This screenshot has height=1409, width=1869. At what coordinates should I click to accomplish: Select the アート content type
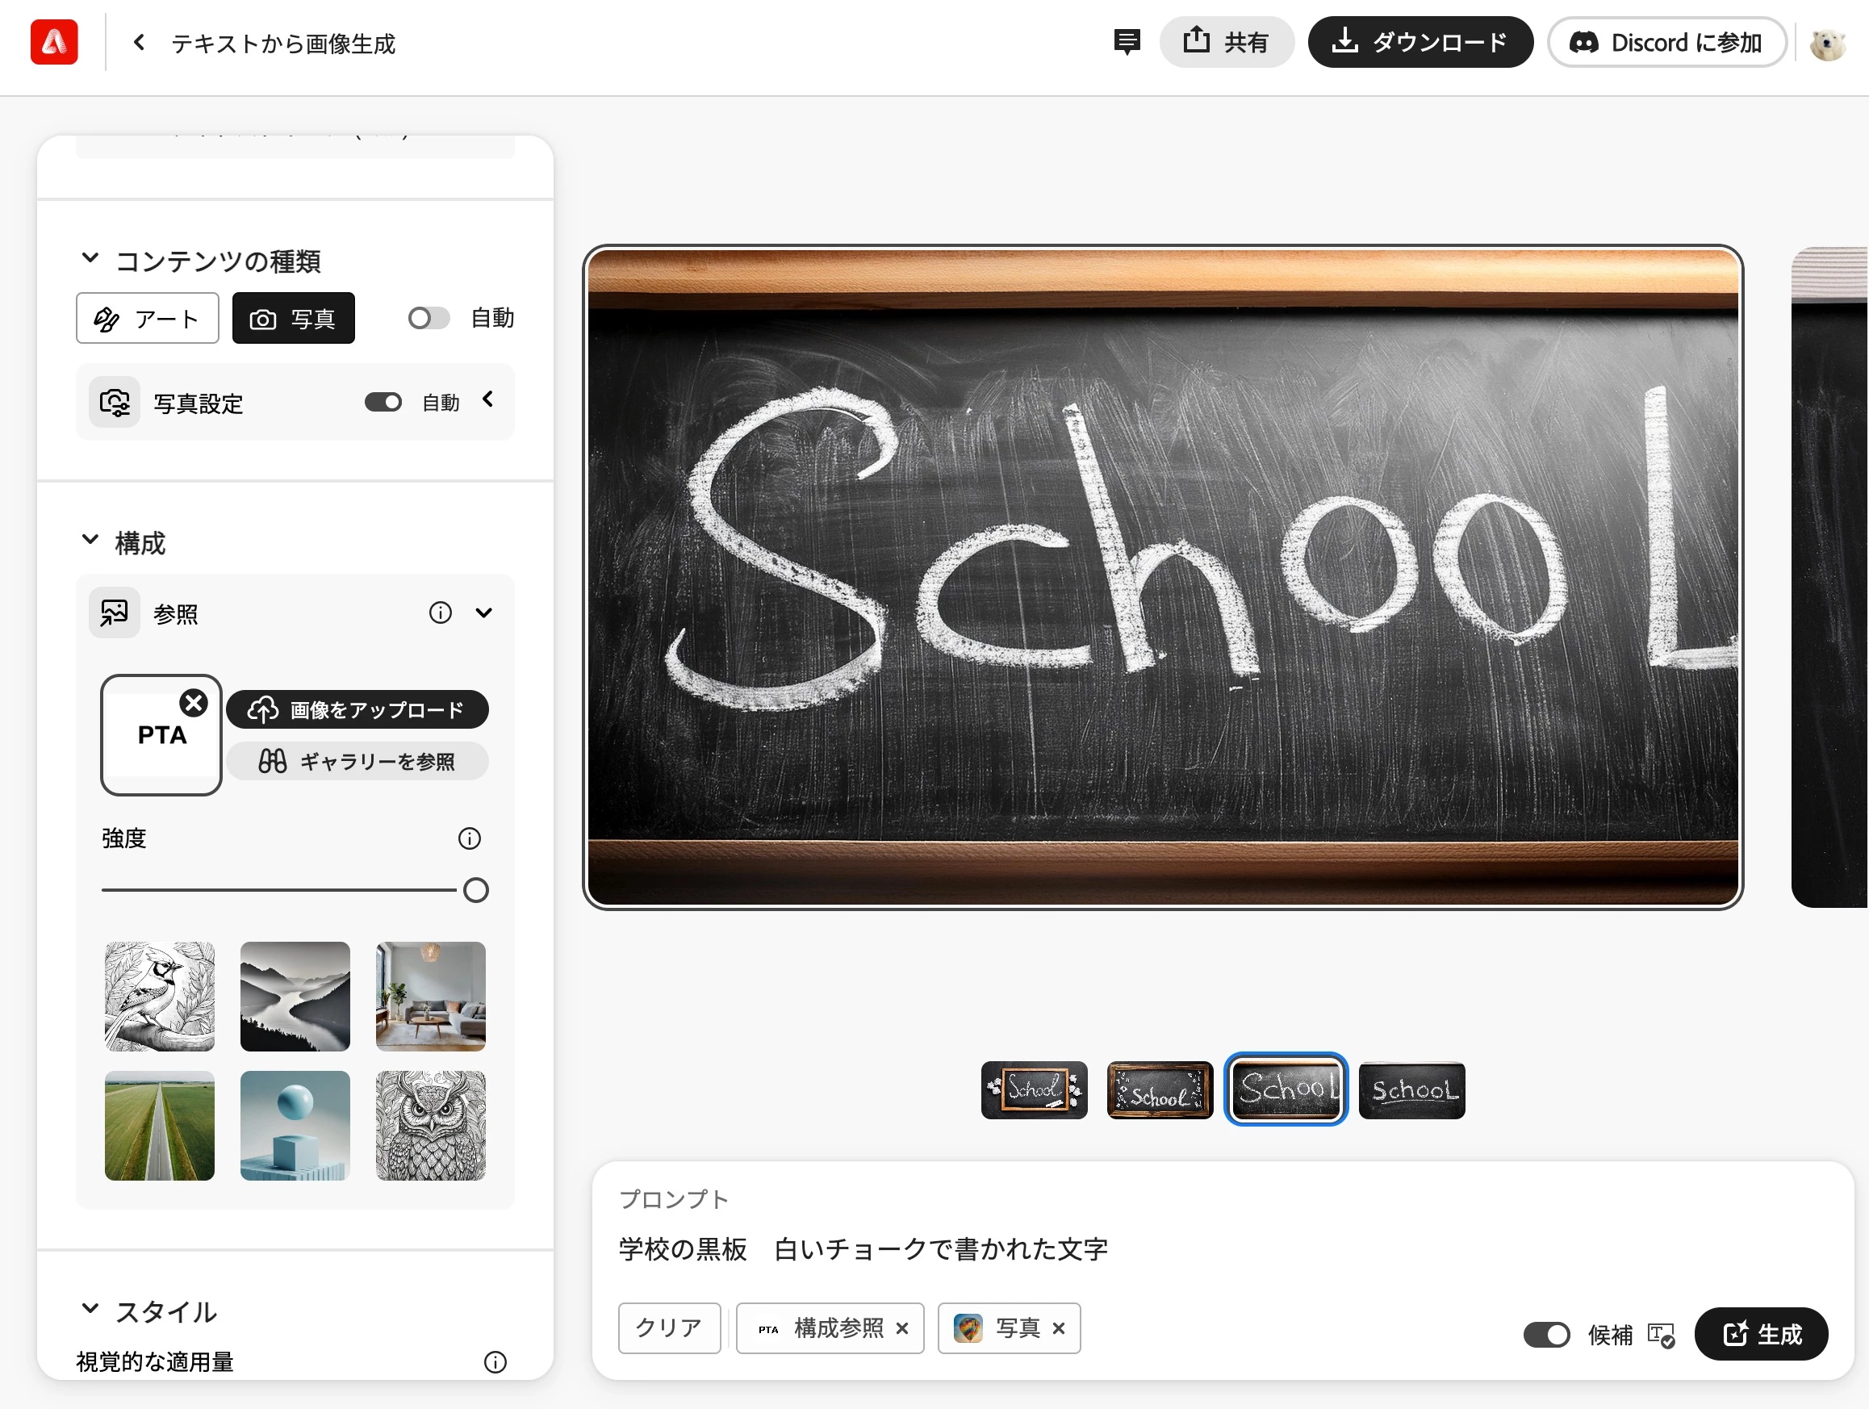click(148, 319)
